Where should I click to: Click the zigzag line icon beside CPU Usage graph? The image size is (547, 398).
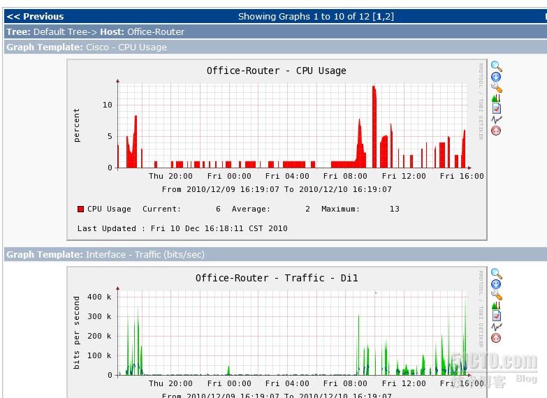[497, 119]
